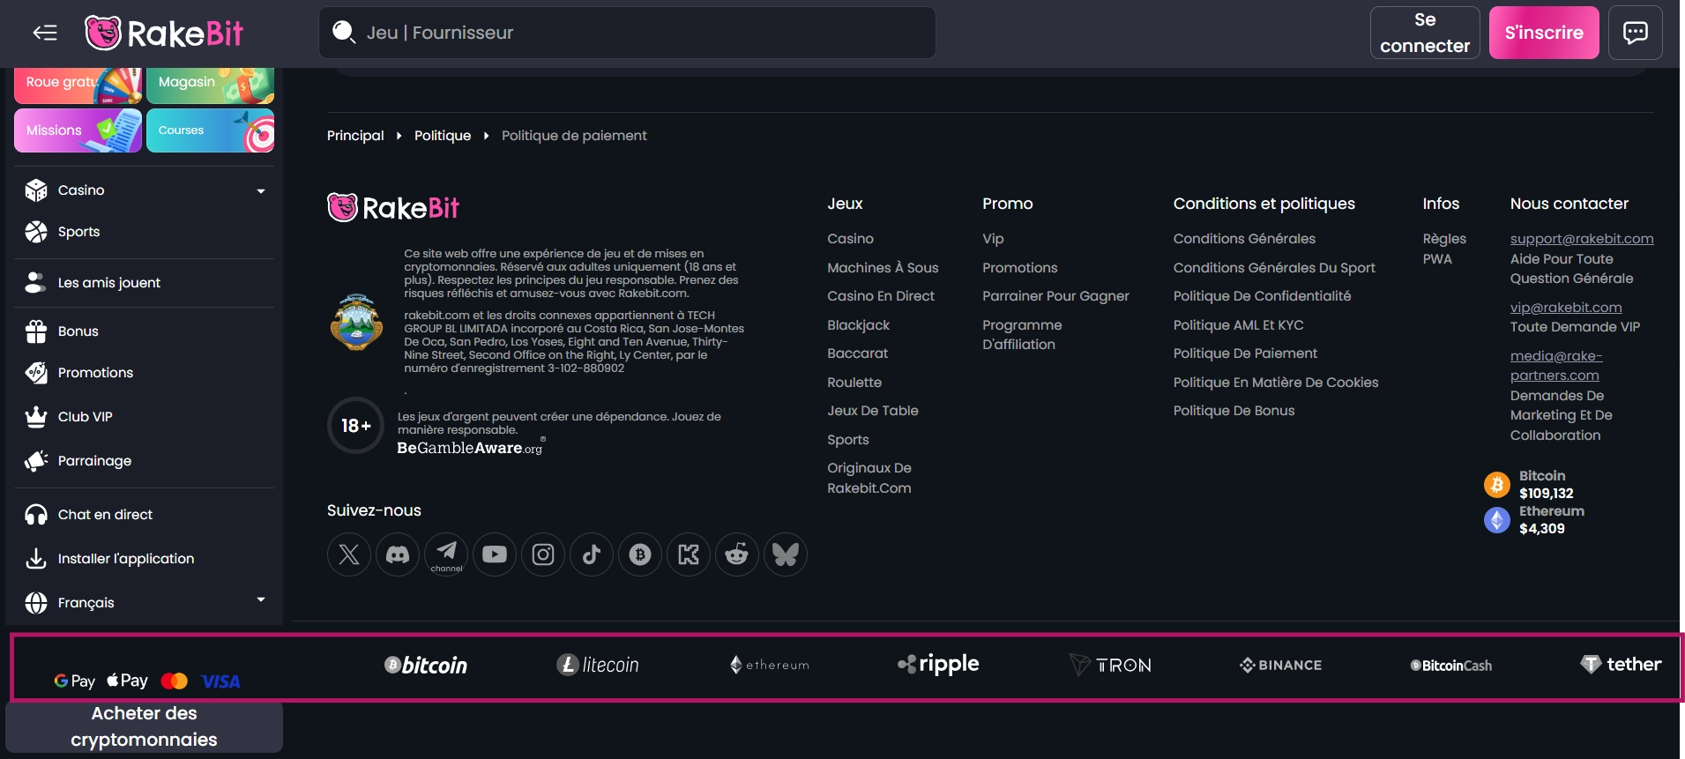Go to Principal breadcrumb link
Image resolution: width=1685 pixels, height=759 pixels.
pos(355,136)
